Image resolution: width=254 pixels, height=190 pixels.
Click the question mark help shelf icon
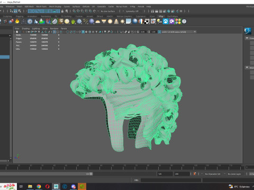[x=184, y=22]
